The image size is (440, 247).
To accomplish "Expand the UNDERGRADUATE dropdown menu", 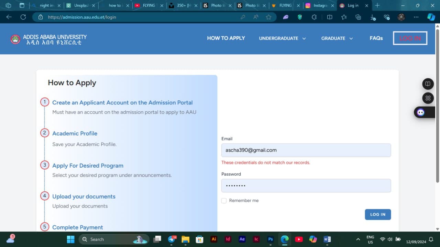I will 282,38.
